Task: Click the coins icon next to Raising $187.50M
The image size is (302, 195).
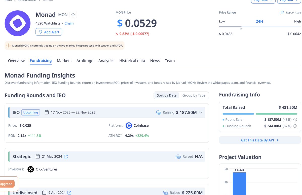Action: 159,112
